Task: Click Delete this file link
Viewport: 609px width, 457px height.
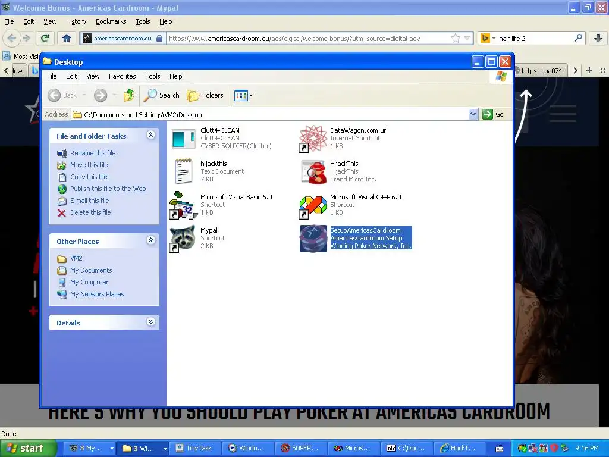Action: pos(90,212)
